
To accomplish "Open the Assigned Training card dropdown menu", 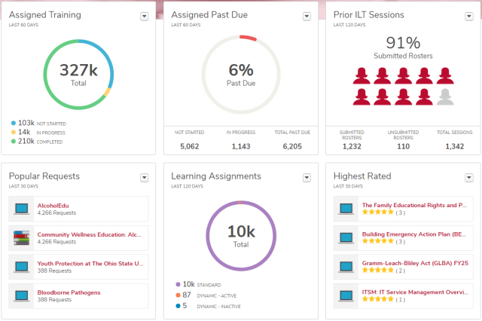I will pyautogui.click(x=144, y=17).
